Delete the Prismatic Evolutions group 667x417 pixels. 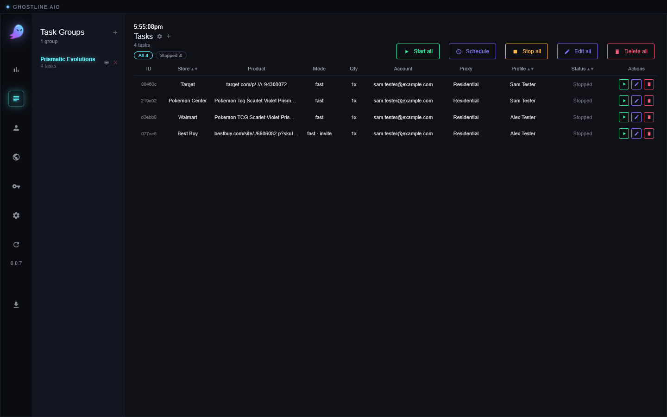[x=116, y=63]
